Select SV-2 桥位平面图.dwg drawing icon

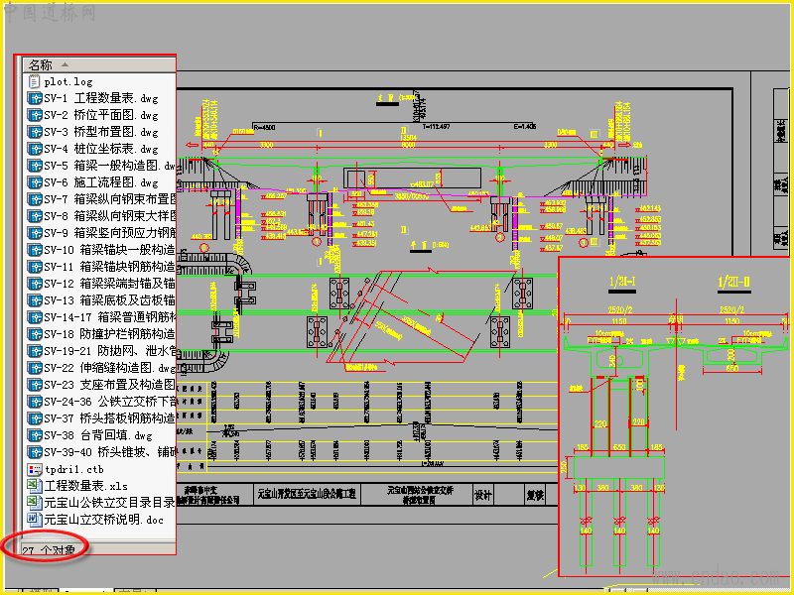pyautogui.click(x=35, y=115)
